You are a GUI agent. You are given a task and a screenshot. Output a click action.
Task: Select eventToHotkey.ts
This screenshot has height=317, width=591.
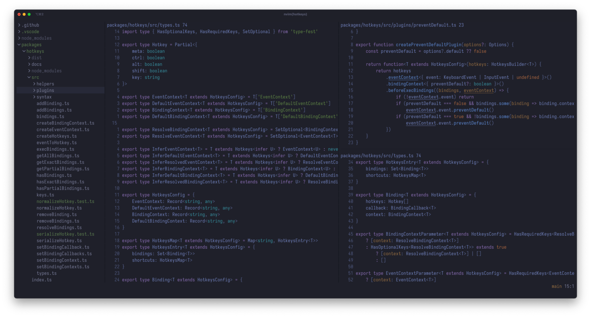pyautogui.click(x=57, y=143)
